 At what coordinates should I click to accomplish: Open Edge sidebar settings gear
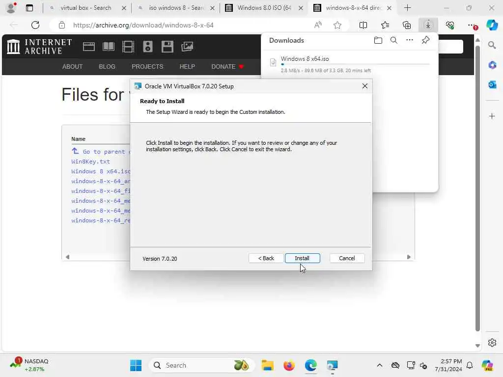coord(492,343)
